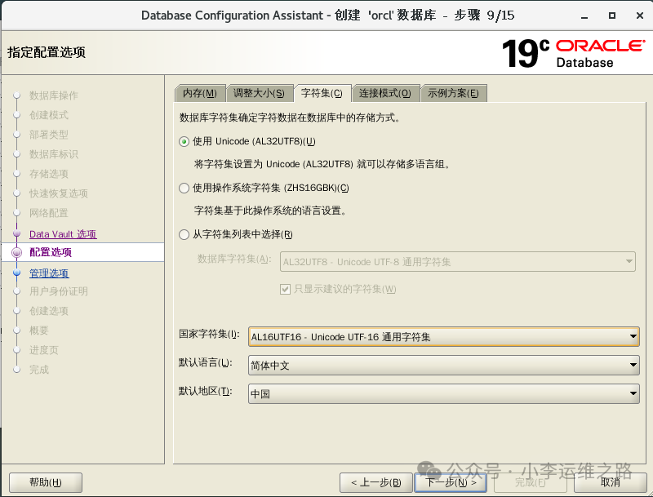Select the 使用 Unicode (AL32UTF8) radio button
This screenshot has width=653, height=497.
[x=184, y=142]
